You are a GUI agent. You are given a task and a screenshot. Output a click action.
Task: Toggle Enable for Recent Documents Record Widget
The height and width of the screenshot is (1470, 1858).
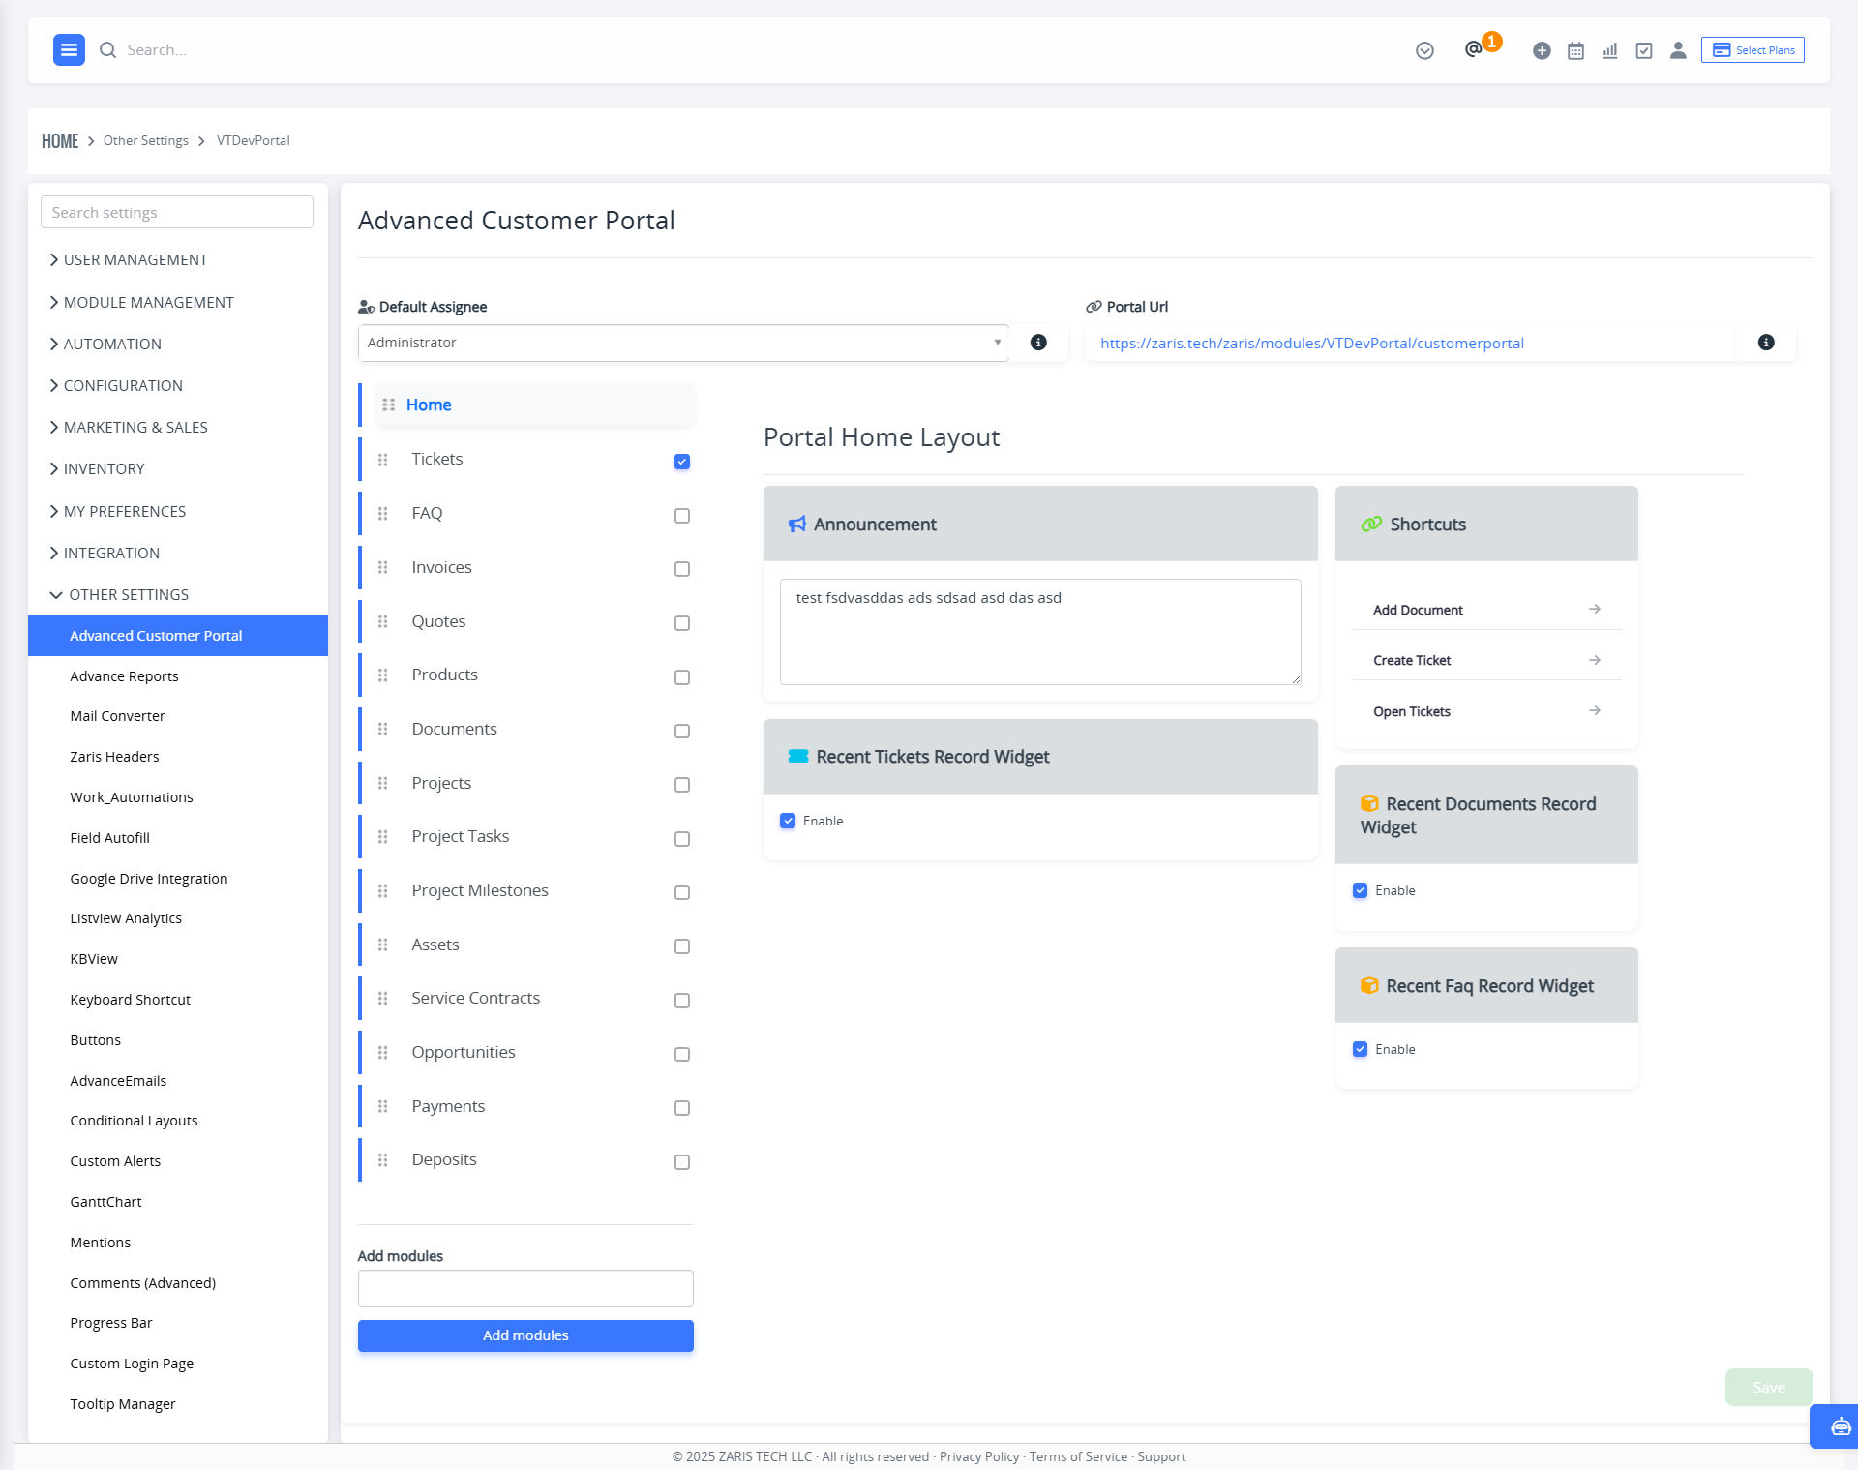pos(1361,890)
